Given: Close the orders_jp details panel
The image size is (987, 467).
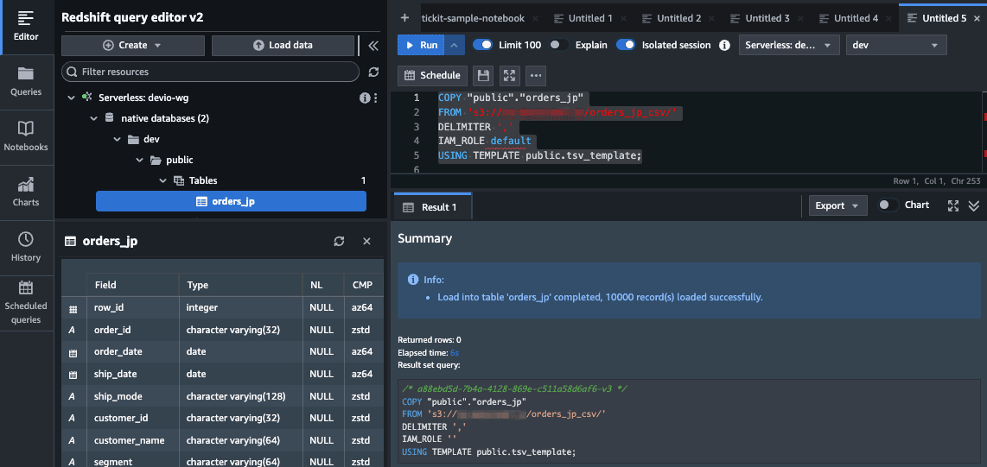Looking at the screenshot, I should [x=367, y=242].
